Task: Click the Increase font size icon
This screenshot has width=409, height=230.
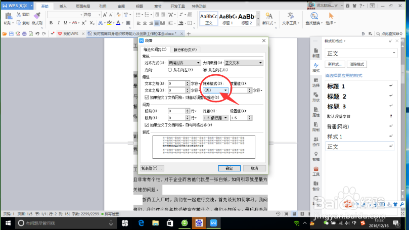Action: point(105,15)
